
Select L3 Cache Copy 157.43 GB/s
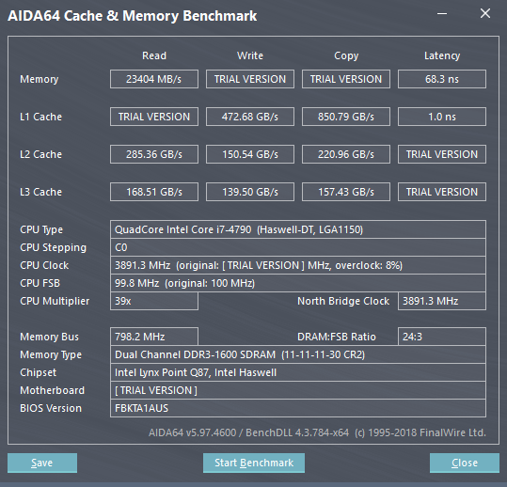(x=346, y=192)
